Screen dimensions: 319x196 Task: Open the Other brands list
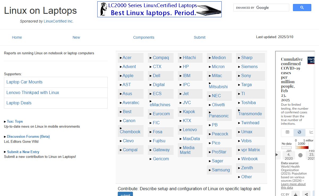247,177
